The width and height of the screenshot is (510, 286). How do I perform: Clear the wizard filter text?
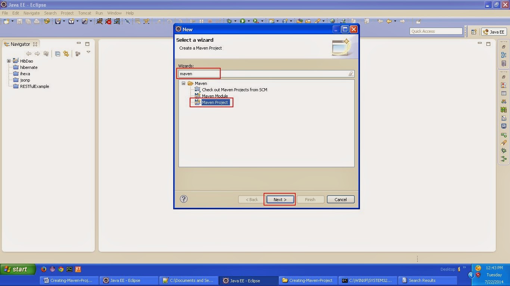(x=351, y=74)
